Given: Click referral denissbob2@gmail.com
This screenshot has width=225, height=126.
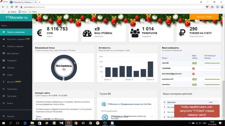Looking at the screenshot, I should (x=172, y=74).
